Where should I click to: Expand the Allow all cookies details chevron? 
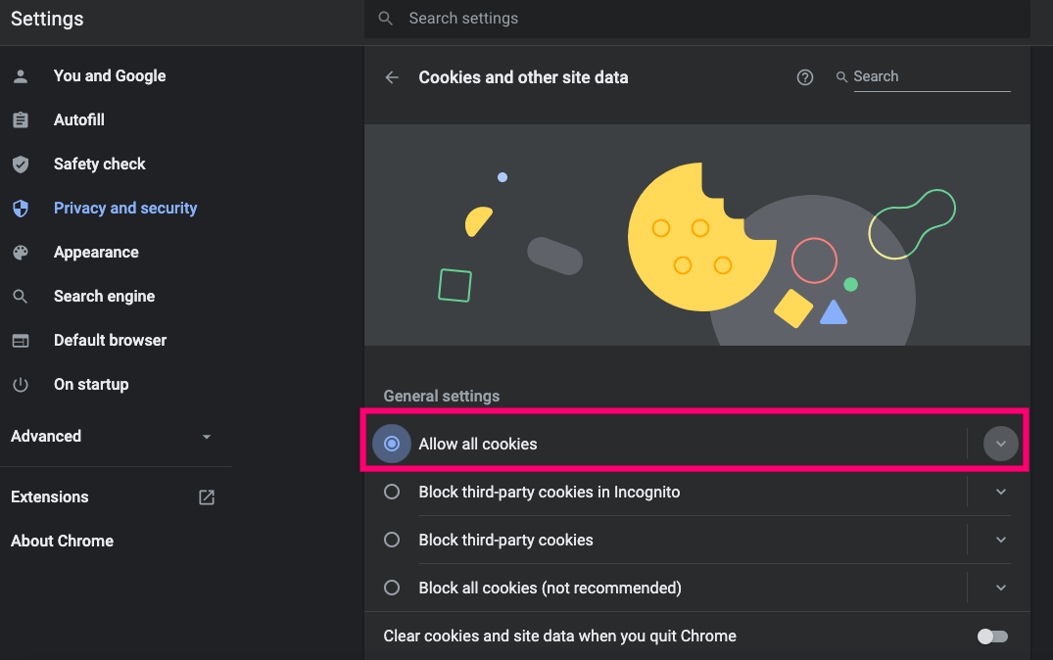1000,445
